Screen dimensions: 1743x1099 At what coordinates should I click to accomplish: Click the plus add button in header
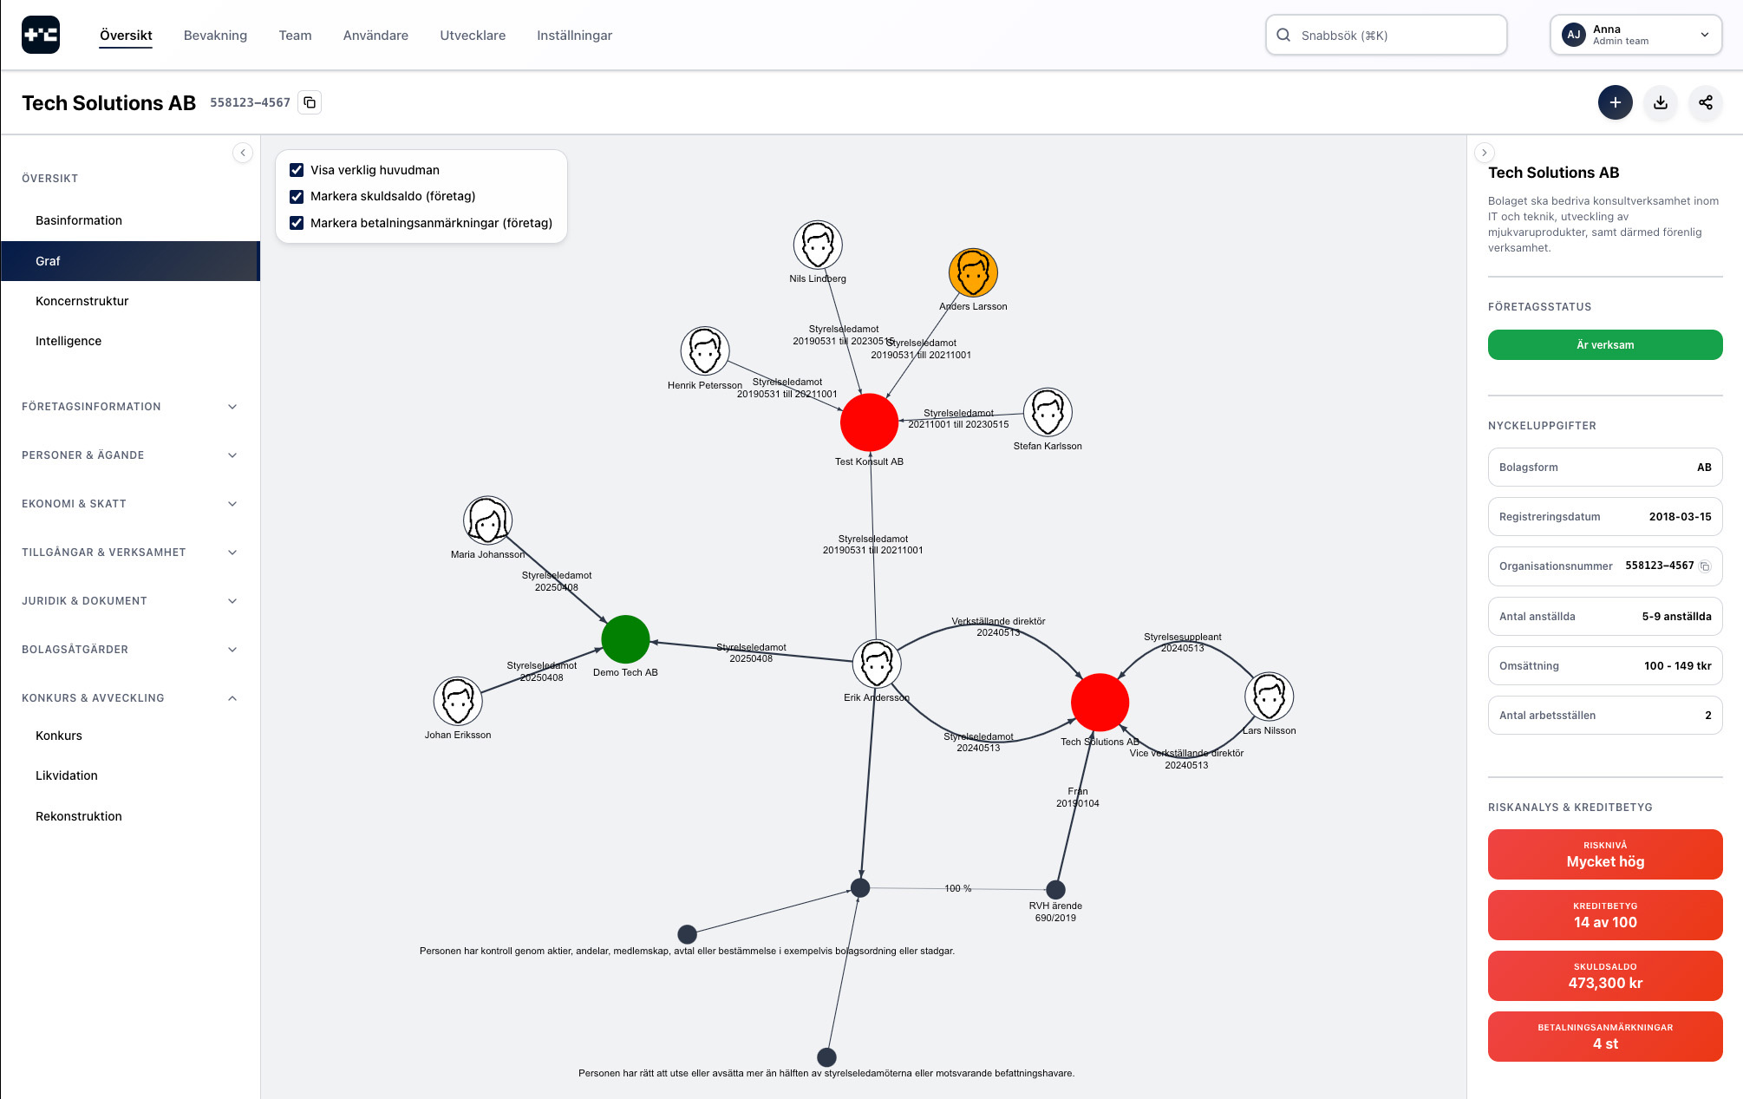click(1615, 102)
